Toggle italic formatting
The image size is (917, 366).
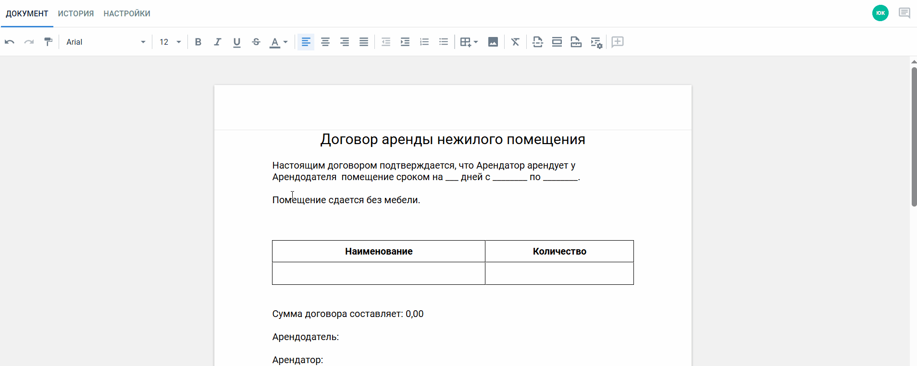tap(217, 42)
